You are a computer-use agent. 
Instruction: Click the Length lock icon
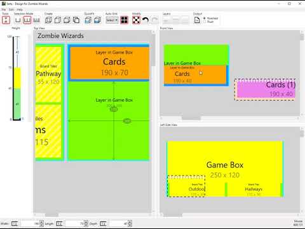[x=59, y=223]
